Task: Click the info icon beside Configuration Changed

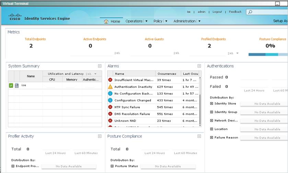Action: [110, 100]
